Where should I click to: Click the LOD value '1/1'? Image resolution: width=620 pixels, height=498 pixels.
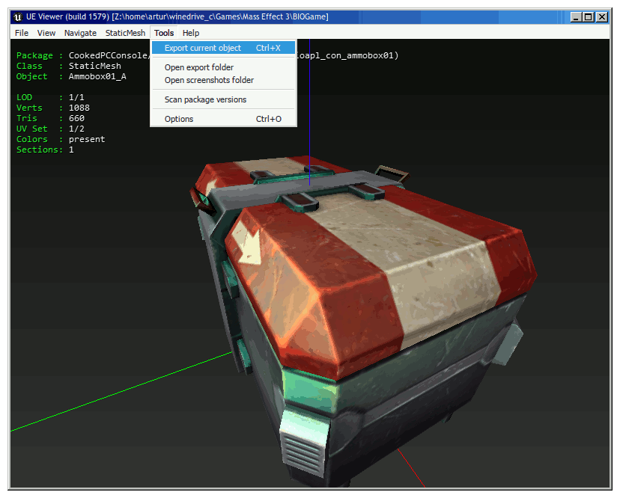(76, 97)
